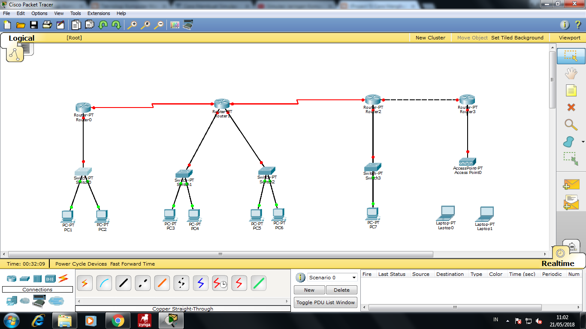Switch to the Logical workspace tab
Viewport: 586px width, 329px height.
(x=21, y=38)
